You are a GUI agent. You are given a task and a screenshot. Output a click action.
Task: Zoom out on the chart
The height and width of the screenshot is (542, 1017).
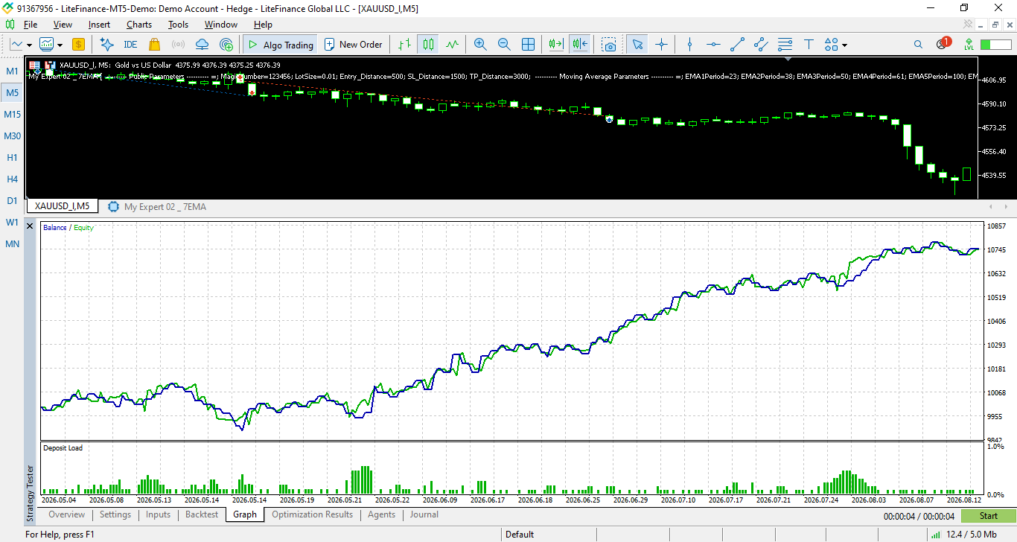point(504,45)
